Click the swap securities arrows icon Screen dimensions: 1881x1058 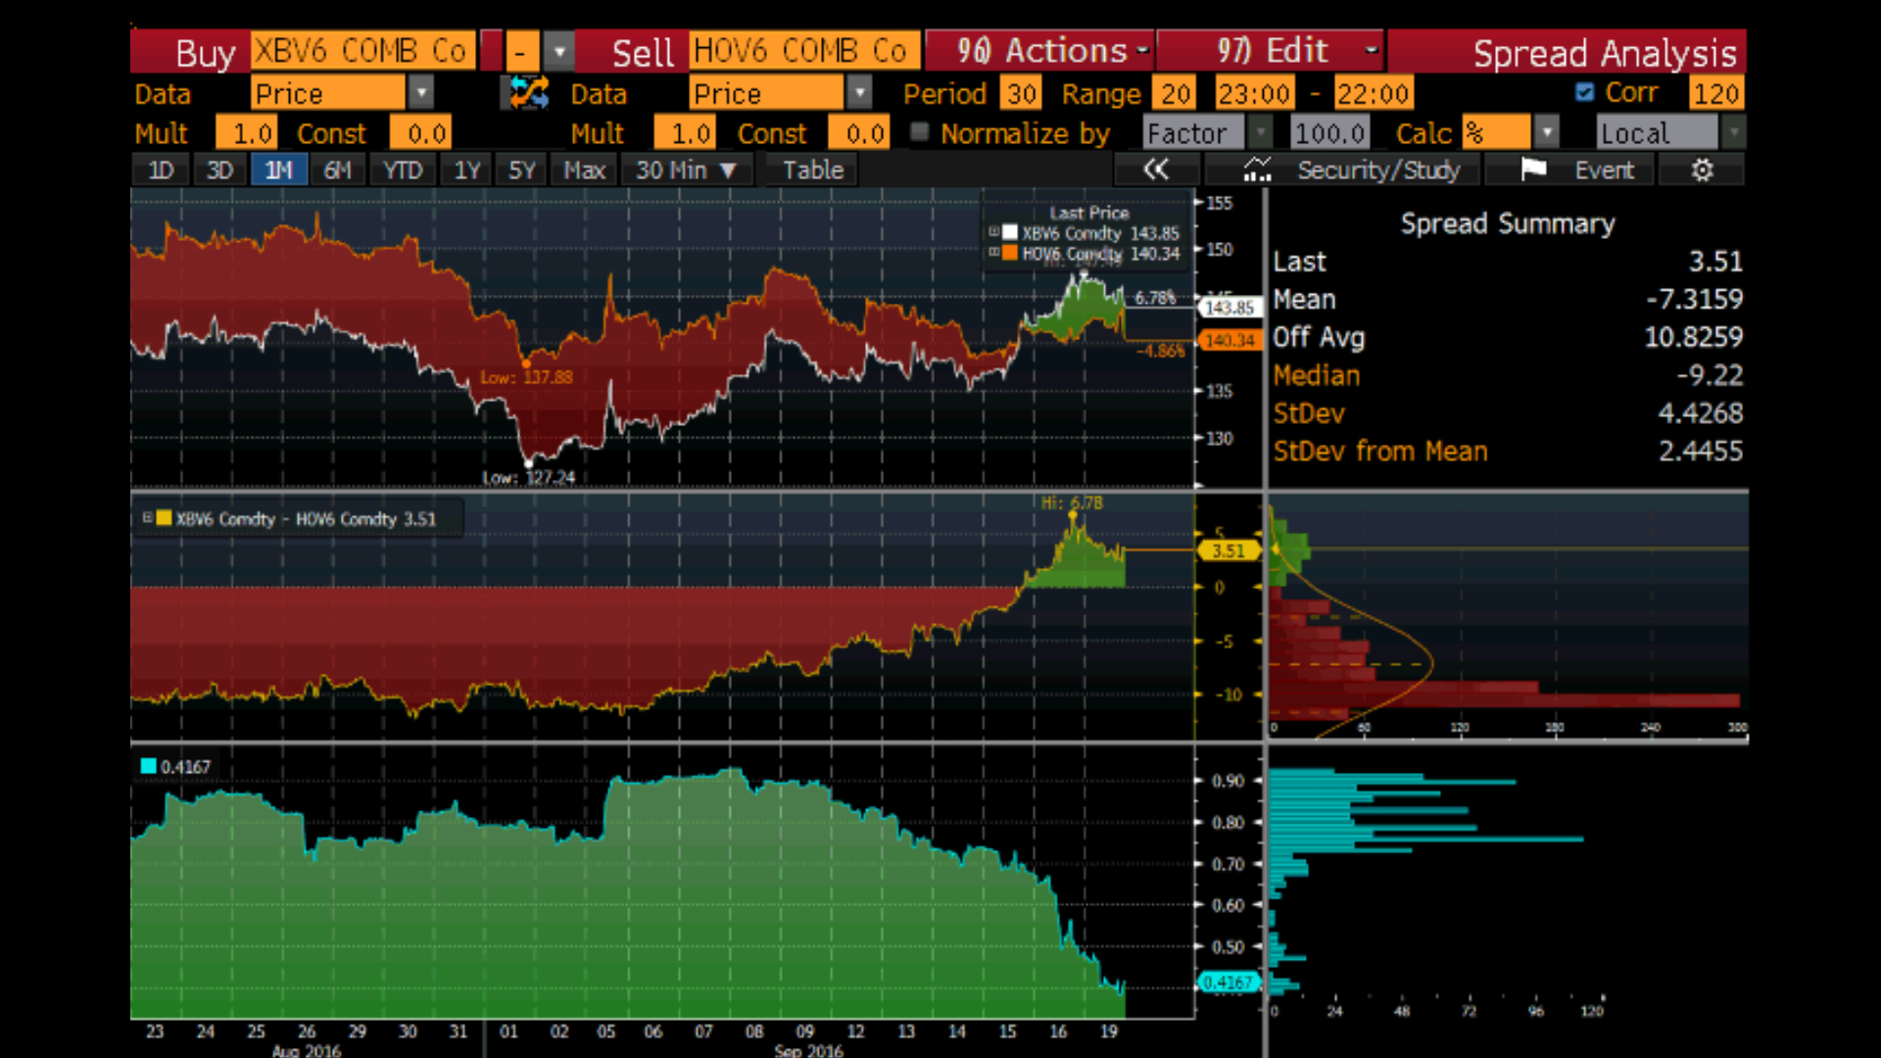pyautogui.click(x=529, y=93)
